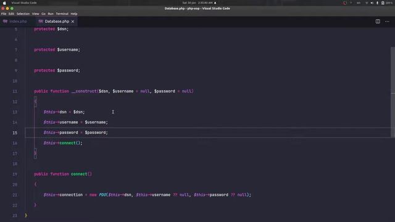
Task: Click 'PDO' class name on line 21
Action: coord(103,195)
